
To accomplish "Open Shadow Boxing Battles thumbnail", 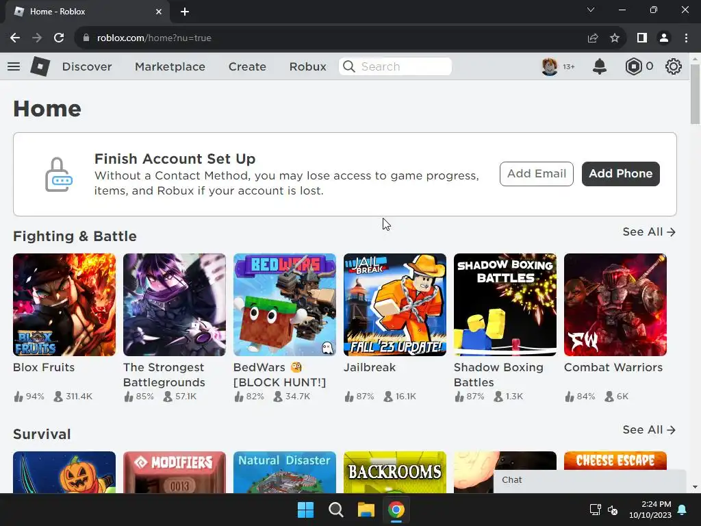I will pyautogui.click(x=505, y=305).
